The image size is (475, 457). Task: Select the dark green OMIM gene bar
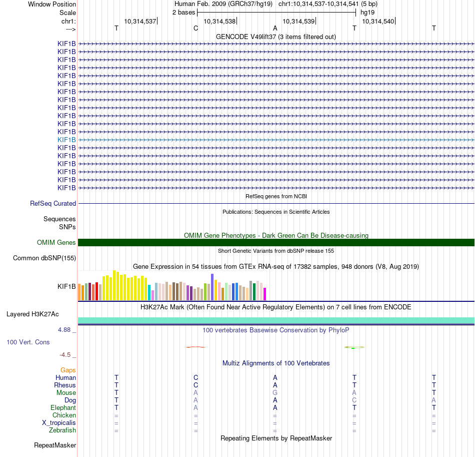[x=276, y=242]
